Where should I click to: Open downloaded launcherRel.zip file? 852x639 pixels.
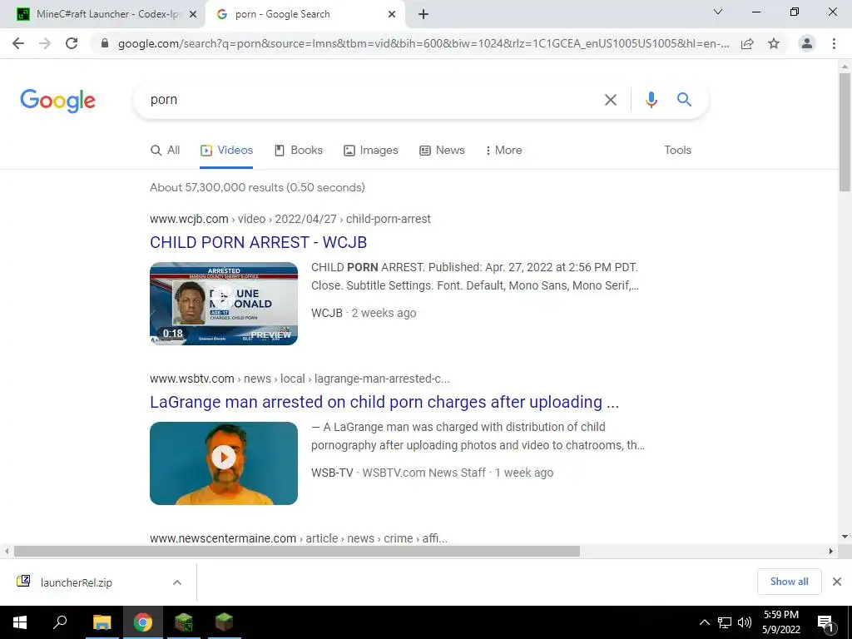[76, 582]
